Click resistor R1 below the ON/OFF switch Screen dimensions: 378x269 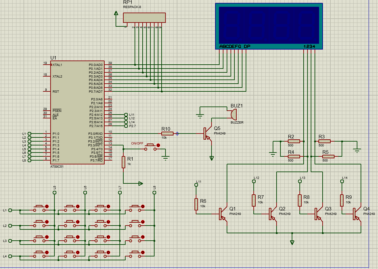(x=123, y=162)
